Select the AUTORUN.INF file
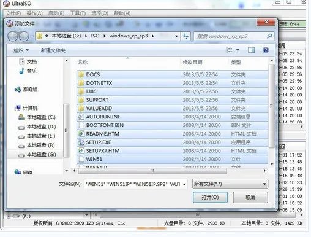 click(172, 117)
